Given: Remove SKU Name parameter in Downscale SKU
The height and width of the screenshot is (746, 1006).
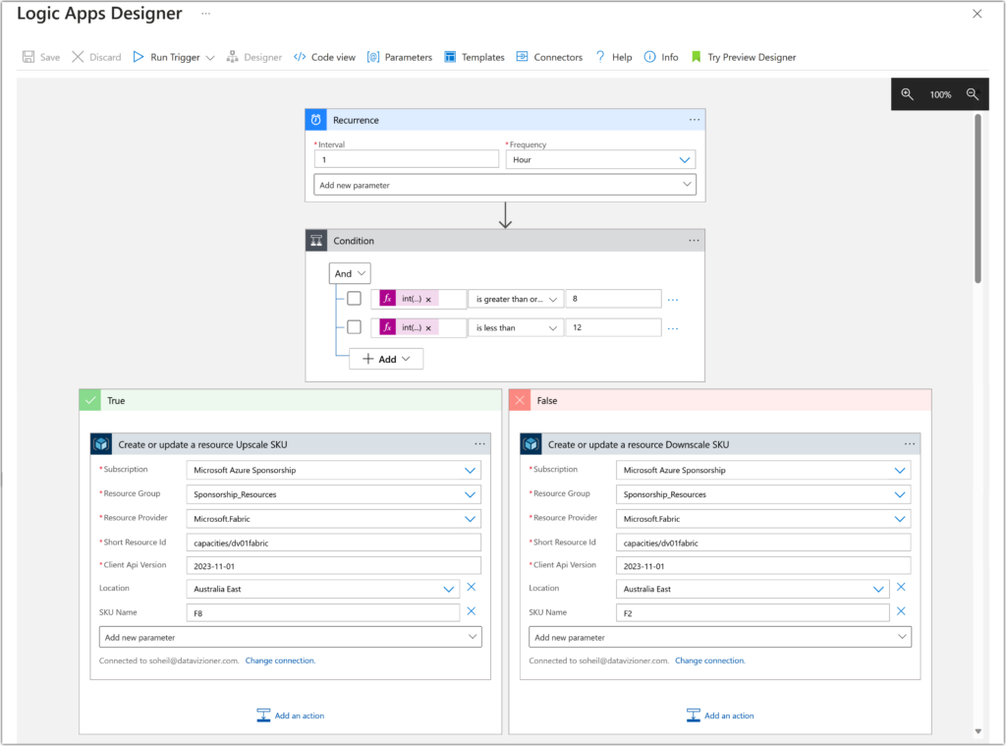Looking at the screenshot, I should tap(901, 611).
